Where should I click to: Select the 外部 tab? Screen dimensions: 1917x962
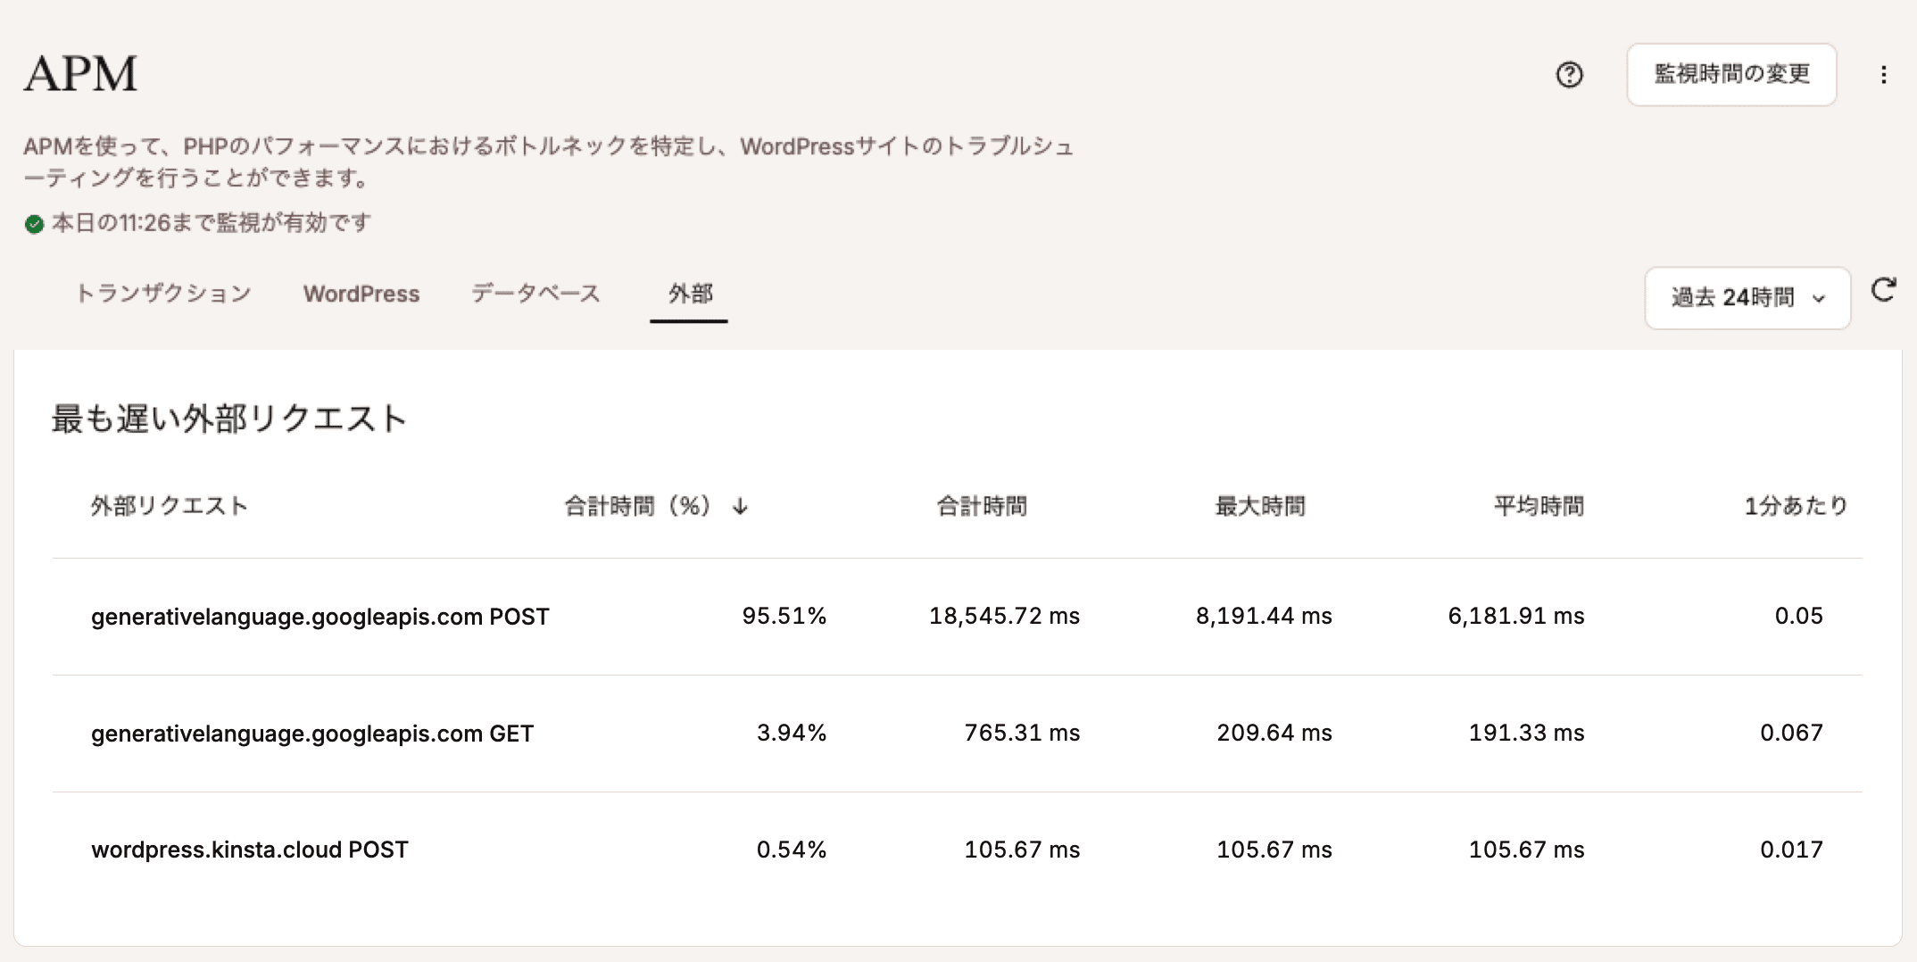690,294
